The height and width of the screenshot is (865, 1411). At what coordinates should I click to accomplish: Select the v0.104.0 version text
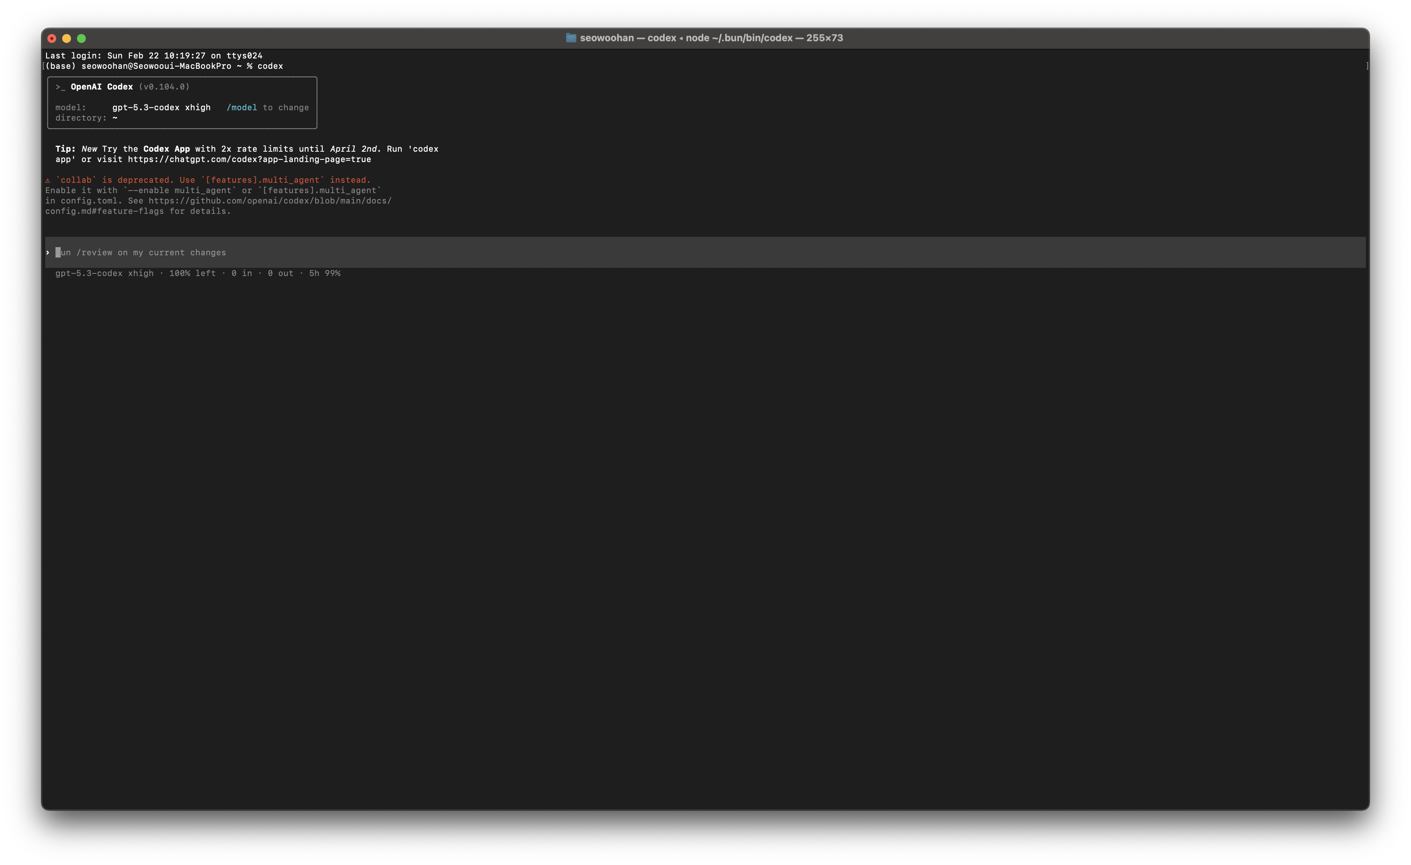pos(165,87)
